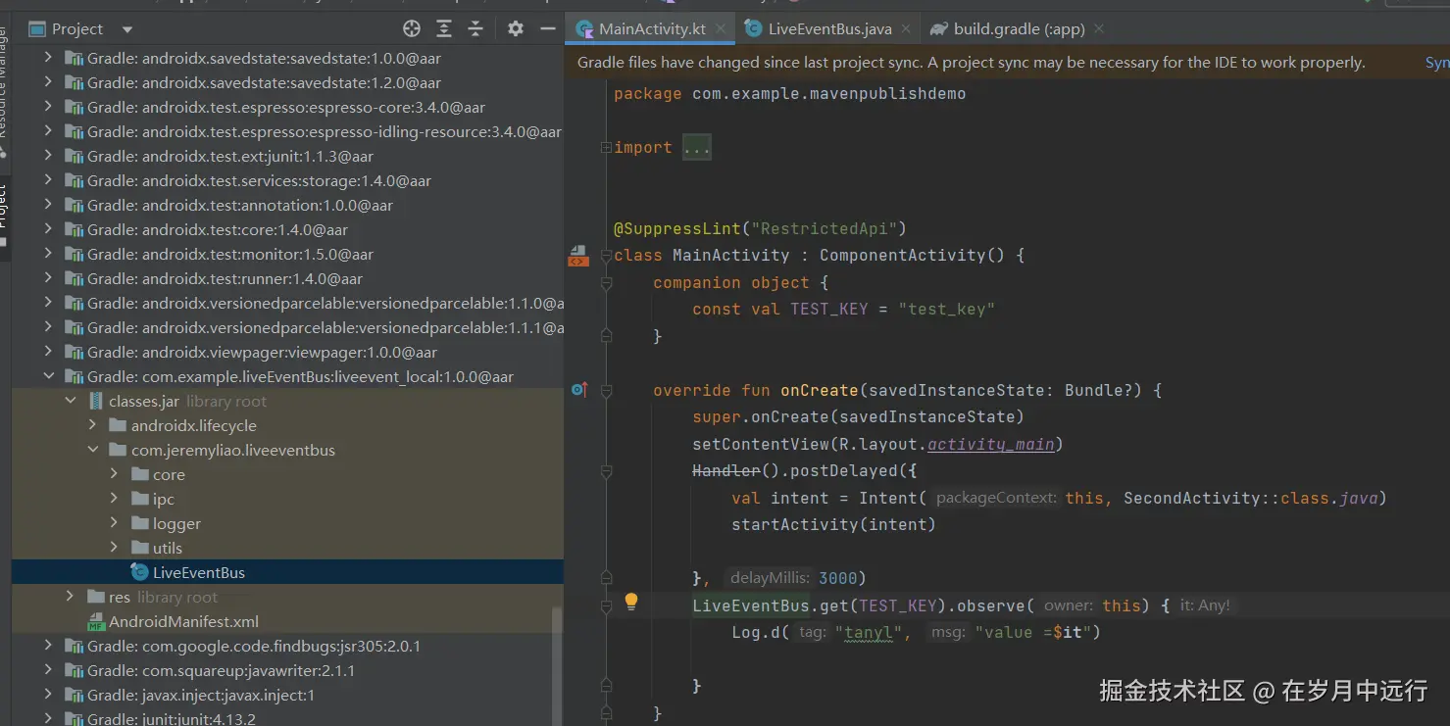Toggle the fold marker on the companion object line
1450x726 pixels.
click(x=606, y=283)
